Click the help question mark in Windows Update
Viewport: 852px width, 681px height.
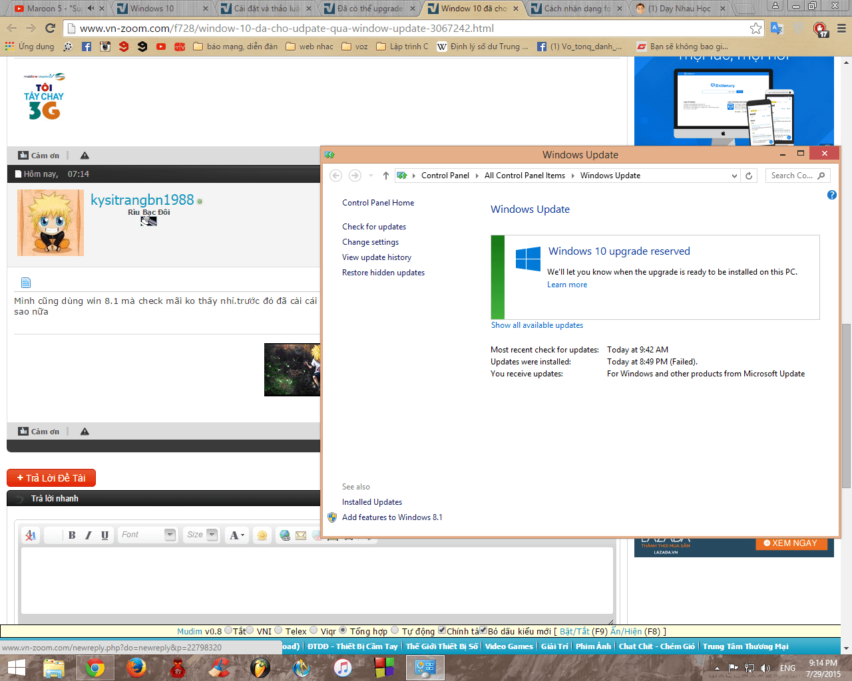[x=831, y=195]
